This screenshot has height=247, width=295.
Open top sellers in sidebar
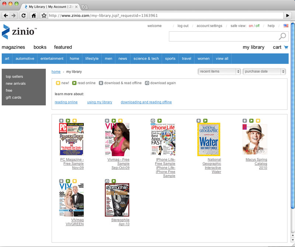pos(14,76)
